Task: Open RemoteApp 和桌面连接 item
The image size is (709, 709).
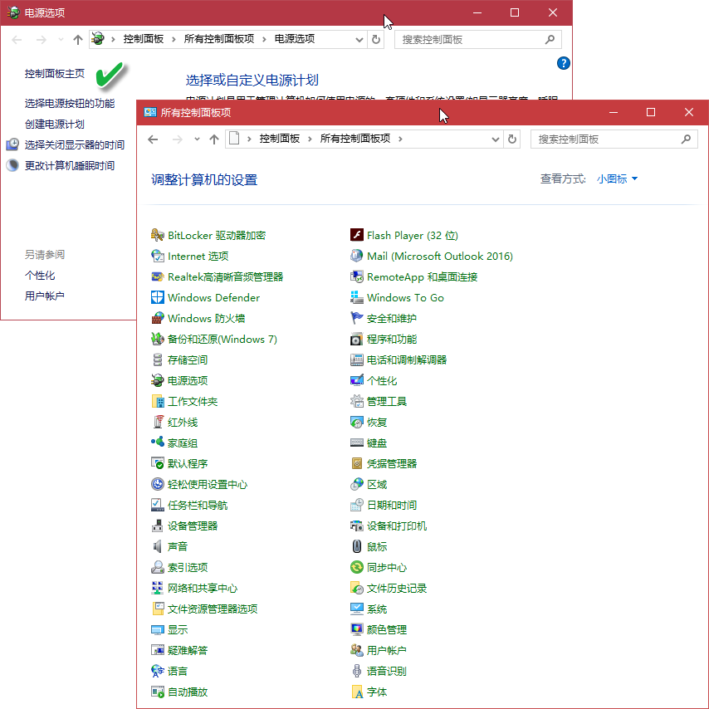Action: (x=414, y=276)
